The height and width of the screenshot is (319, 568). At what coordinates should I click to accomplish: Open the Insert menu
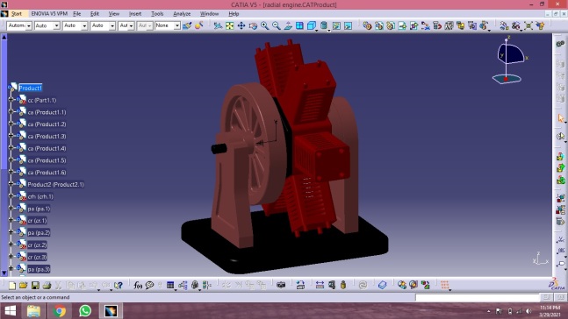tap(135, 14)
